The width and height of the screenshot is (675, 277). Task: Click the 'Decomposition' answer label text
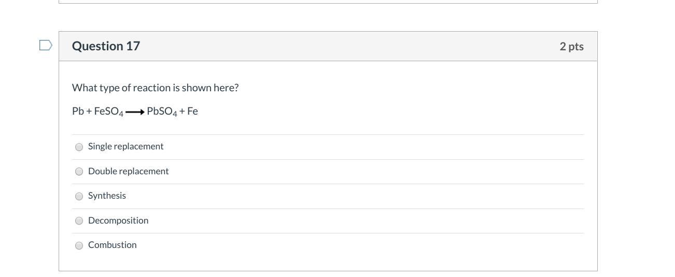pos(118,220)
